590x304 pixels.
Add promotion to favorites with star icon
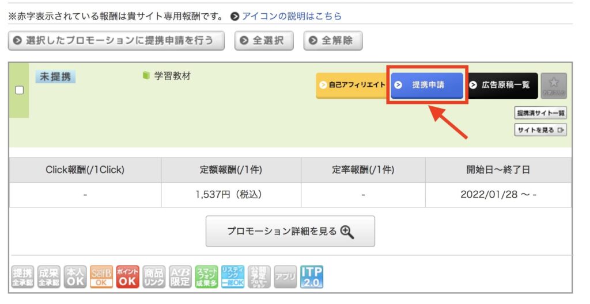tap(554, 84)
